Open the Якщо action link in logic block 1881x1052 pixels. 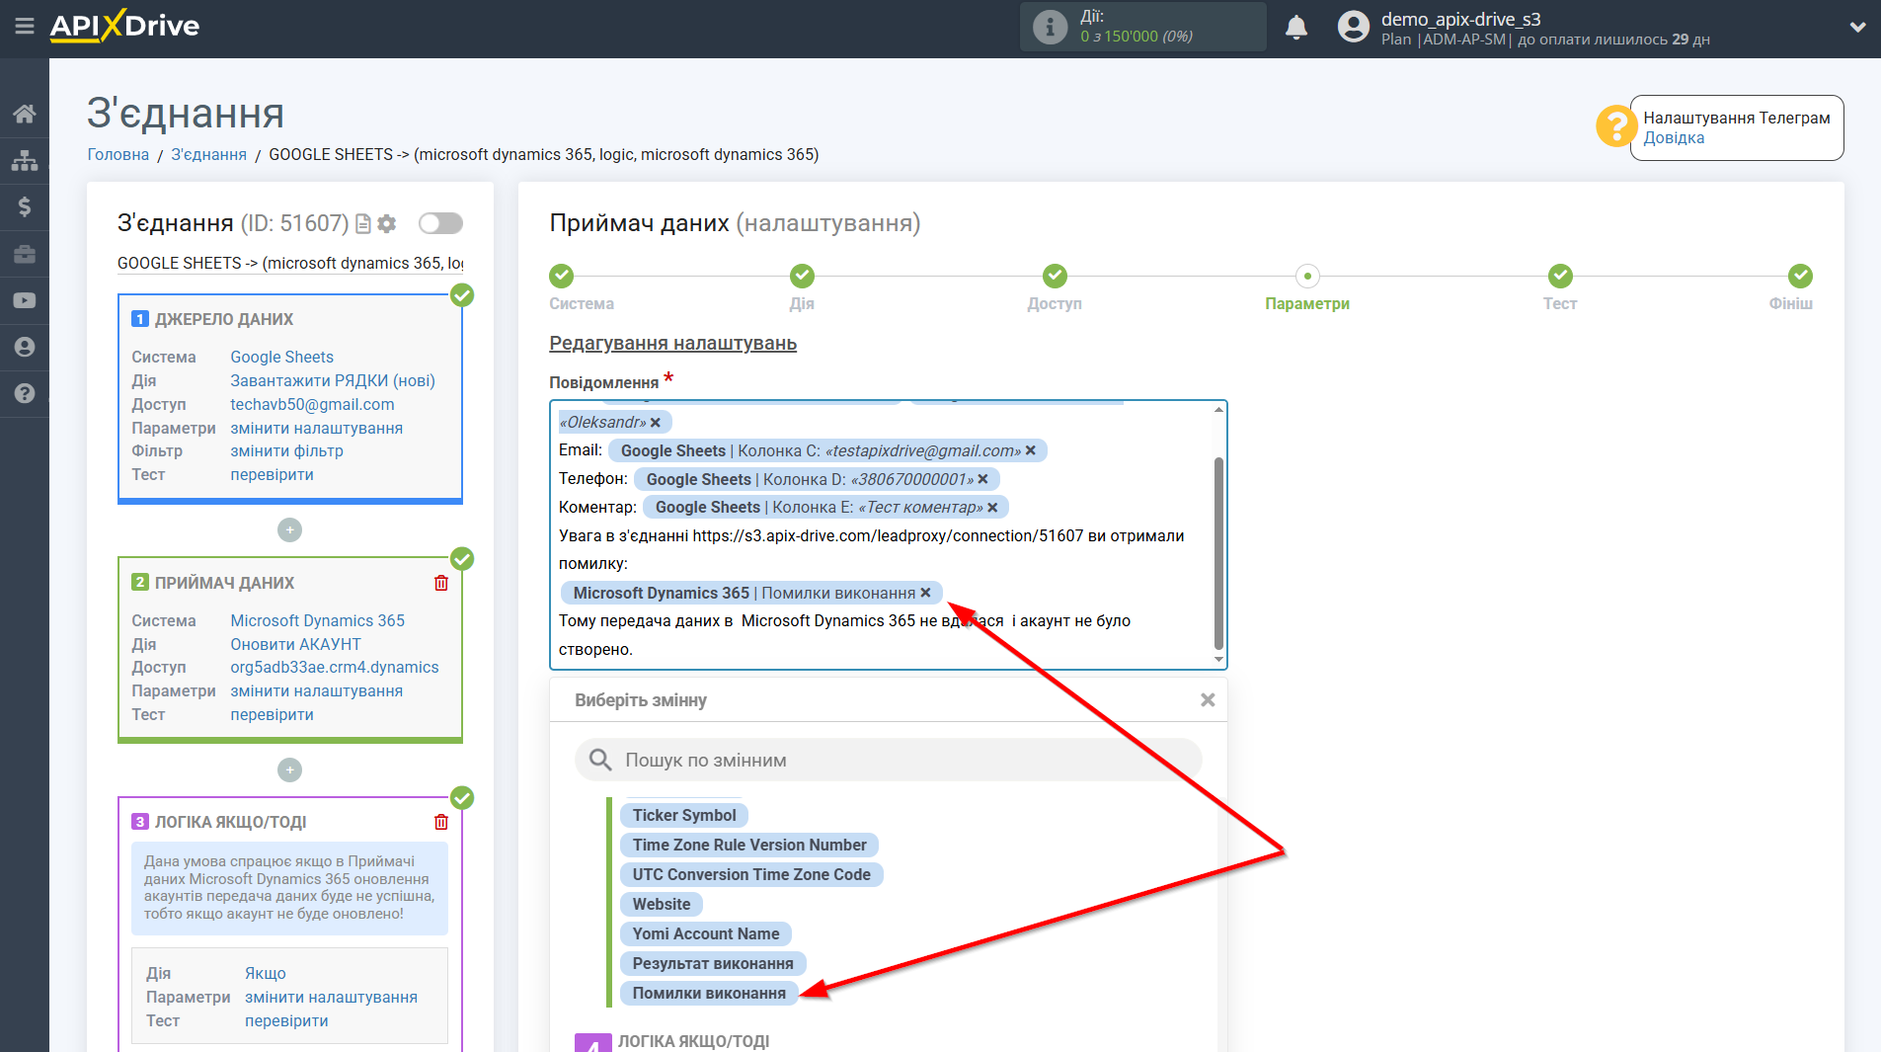point(266,973)
